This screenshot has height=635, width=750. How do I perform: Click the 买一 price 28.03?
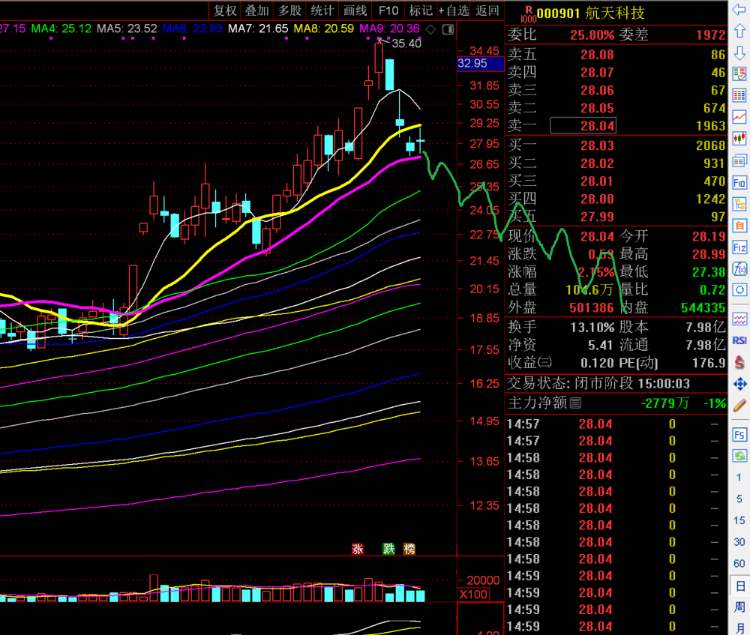597,145
